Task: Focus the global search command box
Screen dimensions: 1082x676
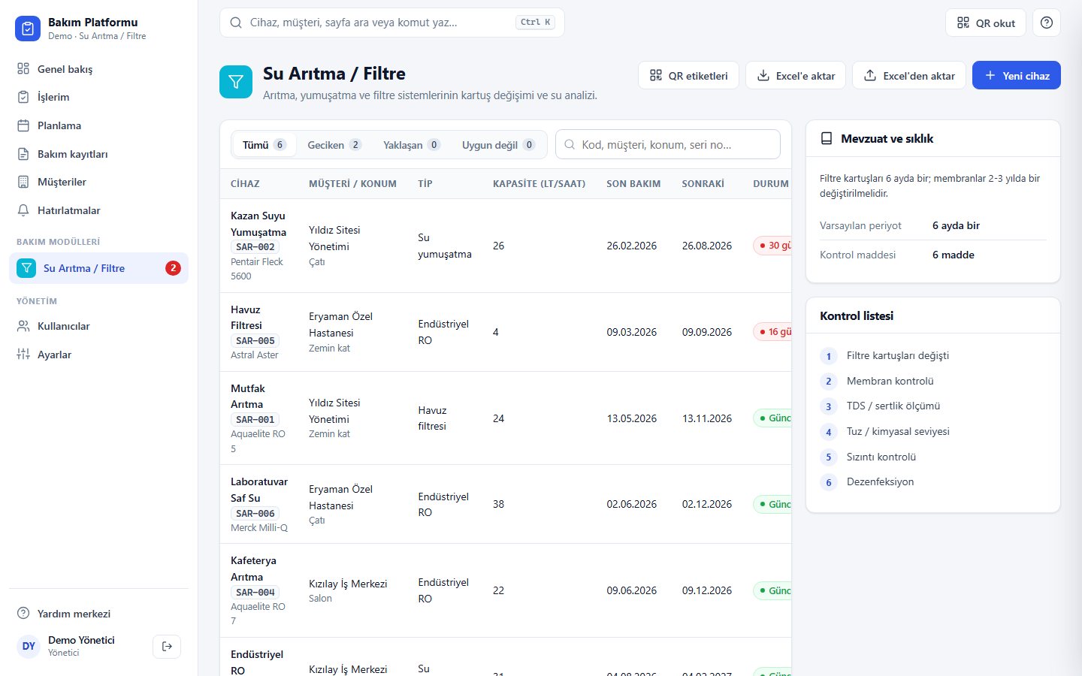Action: [392, 23]
